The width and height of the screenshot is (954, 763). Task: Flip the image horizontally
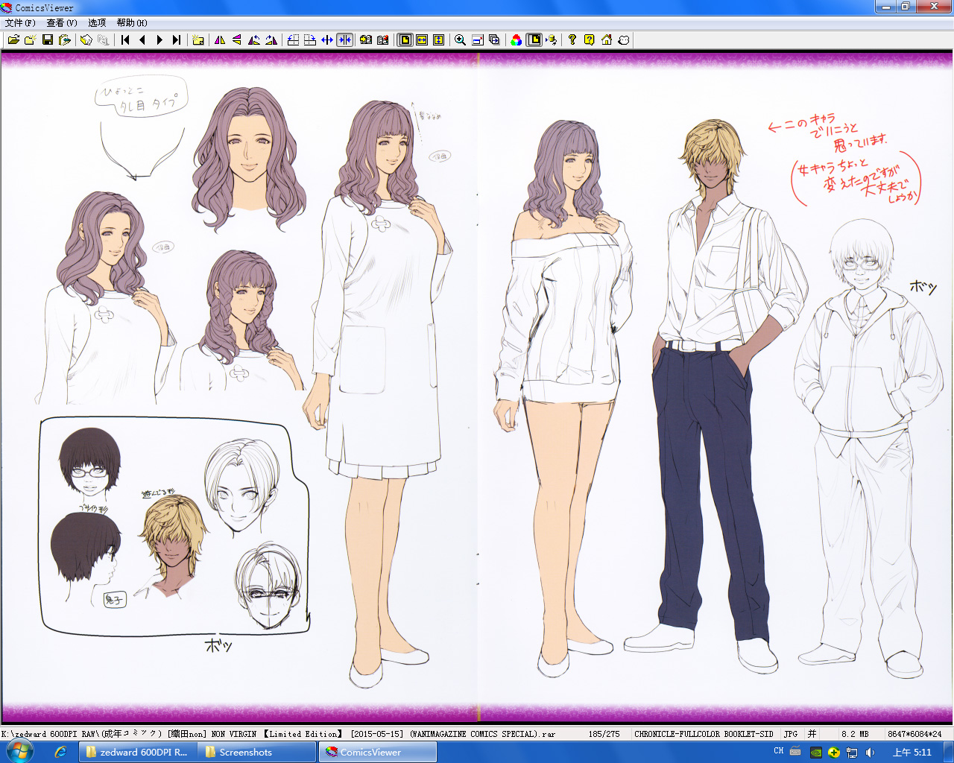219,40
